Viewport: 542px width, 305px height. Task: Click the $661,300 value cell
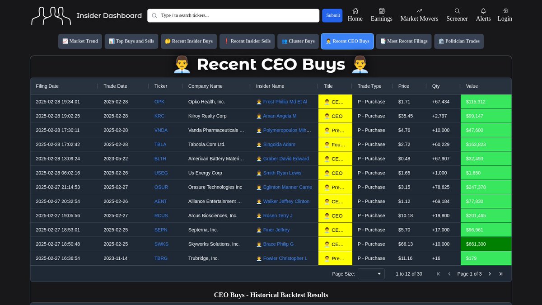[486, 244]
